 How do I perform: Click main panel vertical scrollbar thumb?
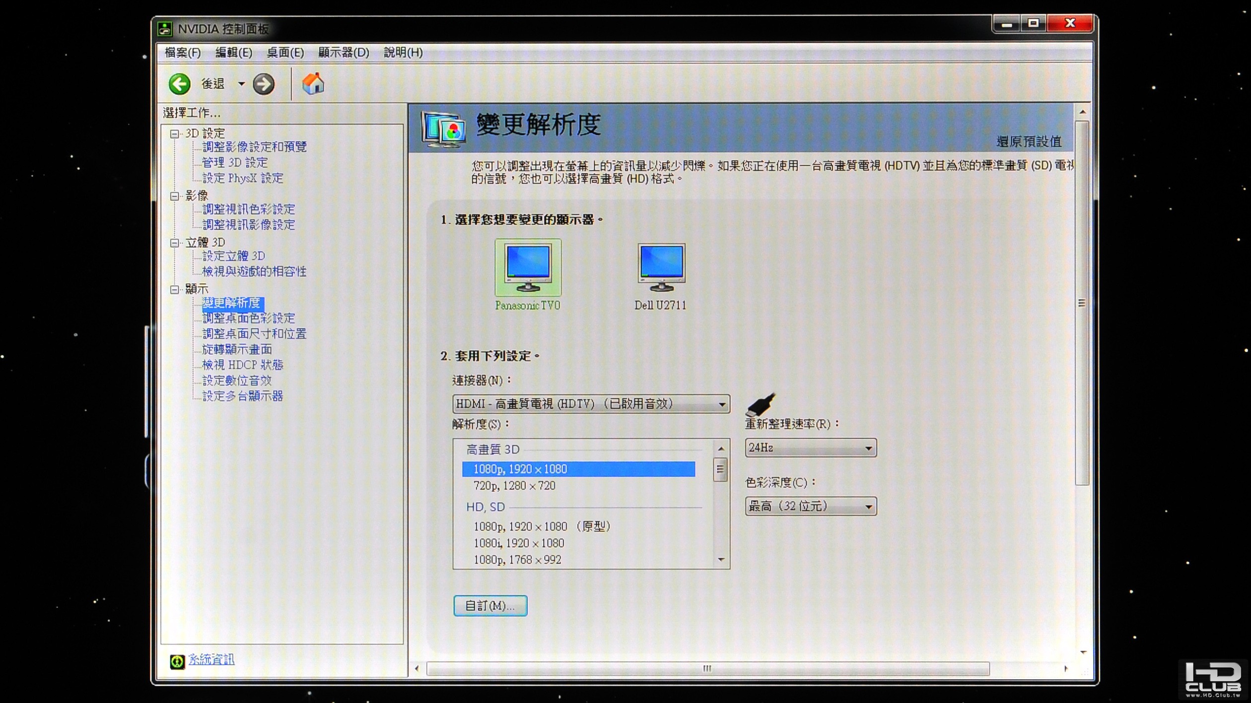[x=1082, y=303]
